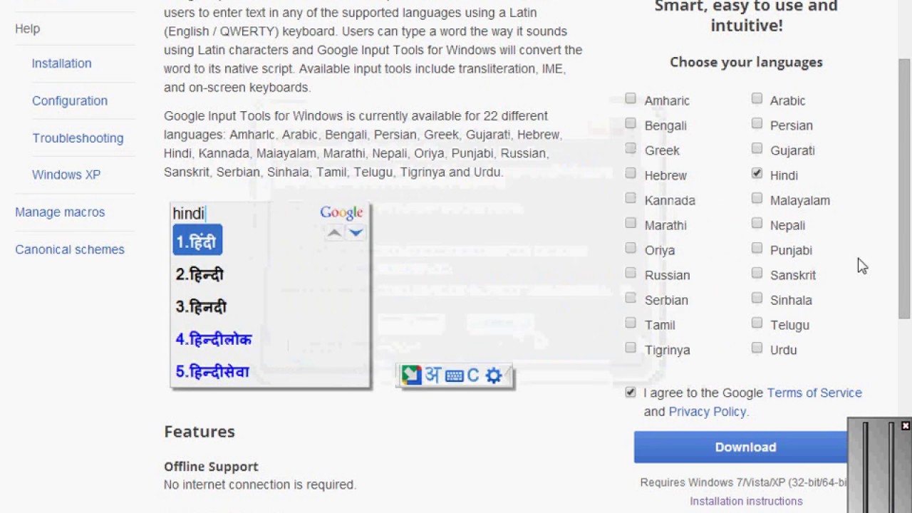Screen dimensions: 912x513
Task: Click the page vertical scrollbar thumb
Action: point(904,188)
